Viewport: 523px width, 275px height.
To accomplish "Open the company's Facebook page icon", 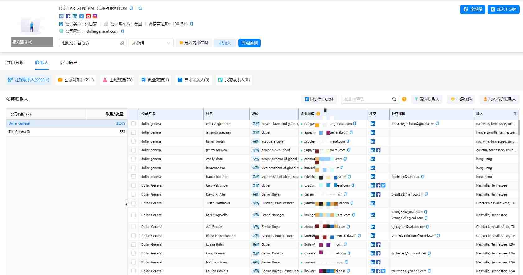I will (68, 16).
